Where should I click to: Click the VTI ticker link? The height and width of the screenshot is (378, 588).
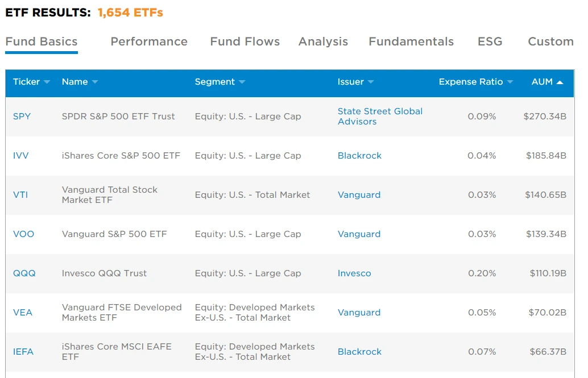pyautogui.click(x=20, y=194)
